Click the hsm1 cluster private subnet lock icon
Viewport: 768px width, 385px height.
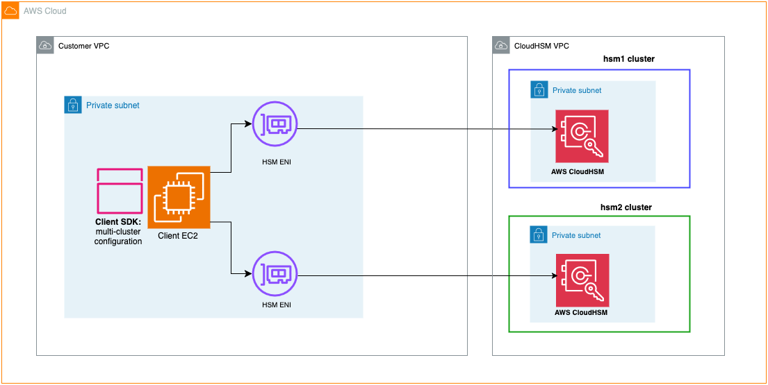[539, 89]
